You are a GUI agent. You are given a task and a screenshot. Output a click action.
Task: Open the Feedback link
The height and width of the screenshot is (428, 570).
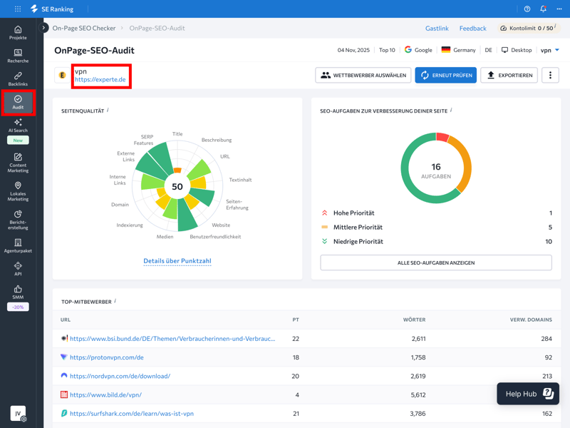472,28
